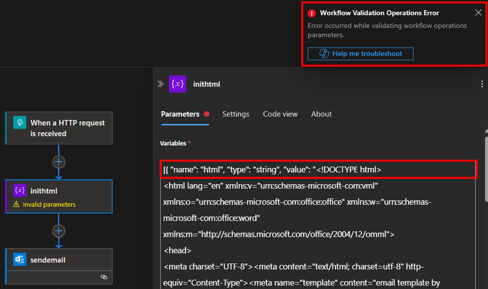Select the sendemail action card
This screenshot has height=289, width=488.
click(59, 266)
